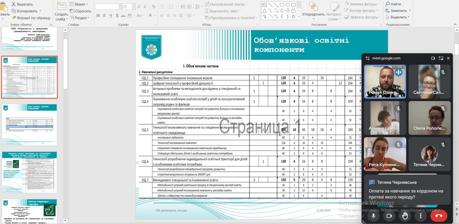Click the slide title Обов'язкові освітні компоненти
Screen dimensions: 459x224
301,45
